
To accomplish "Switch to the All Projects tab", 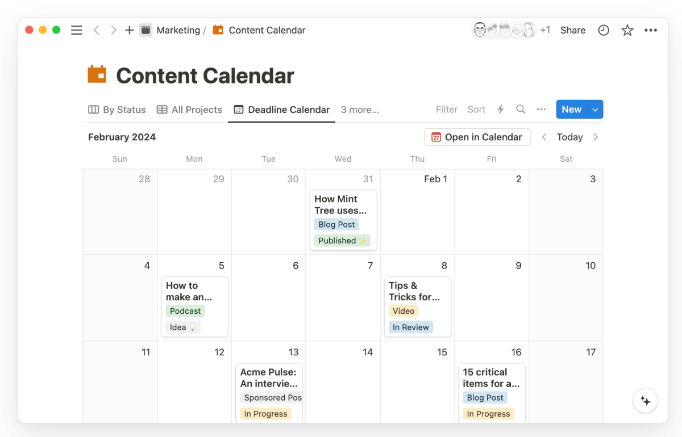I will (189, 110).
